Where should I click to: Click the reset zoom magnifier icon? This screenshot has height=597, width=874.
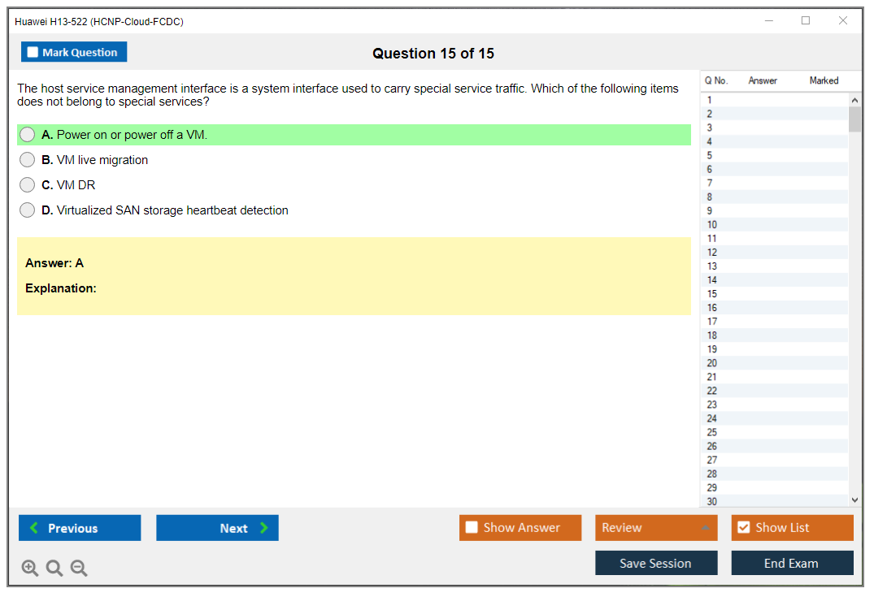[54, 569]
